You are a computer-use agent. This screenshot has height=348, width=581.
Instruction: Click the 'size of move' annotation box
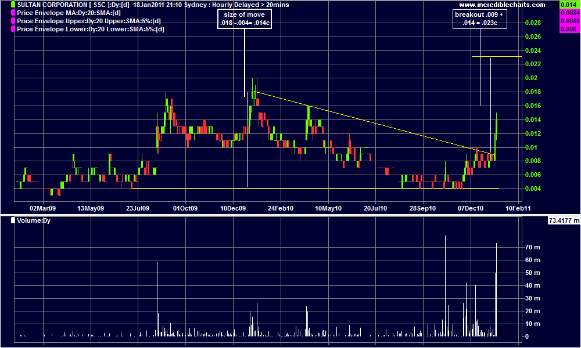tap(245, 19)
